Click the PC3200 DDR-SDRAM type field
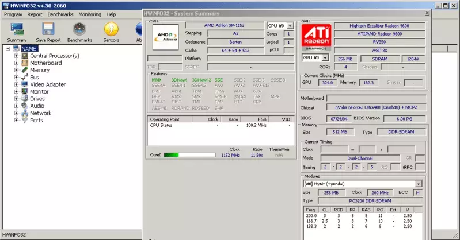The height and width of the screenshot is (240, 460). (x=370, y=201)
